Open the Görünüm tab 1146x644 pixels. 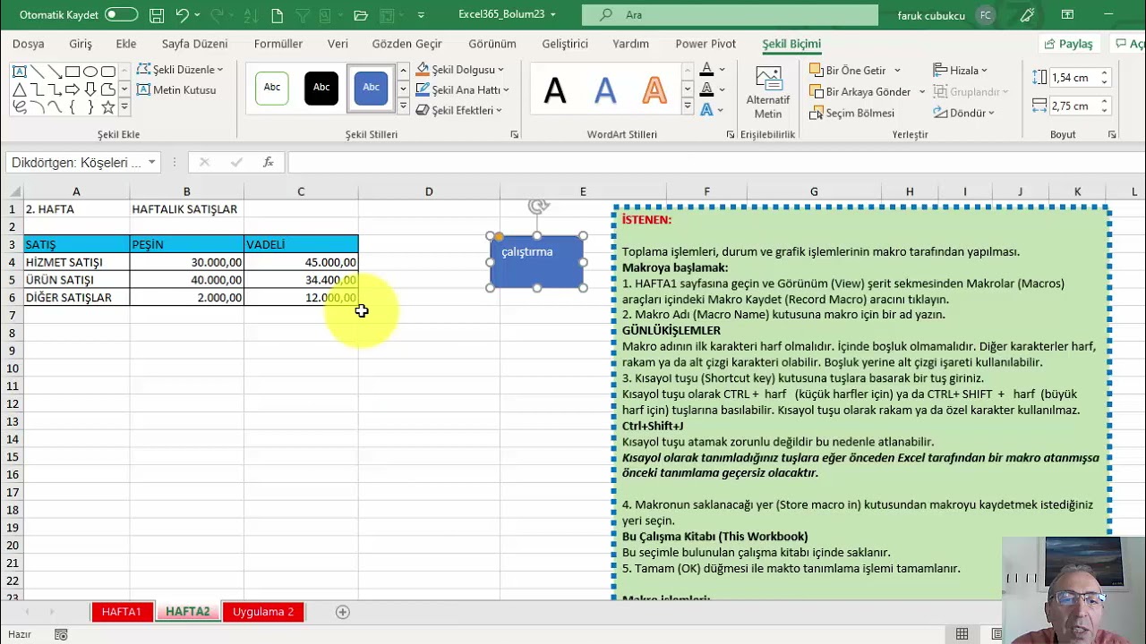click(492, 44)
